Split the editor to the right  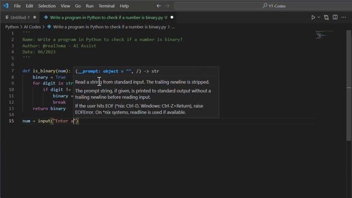(335, 17)
